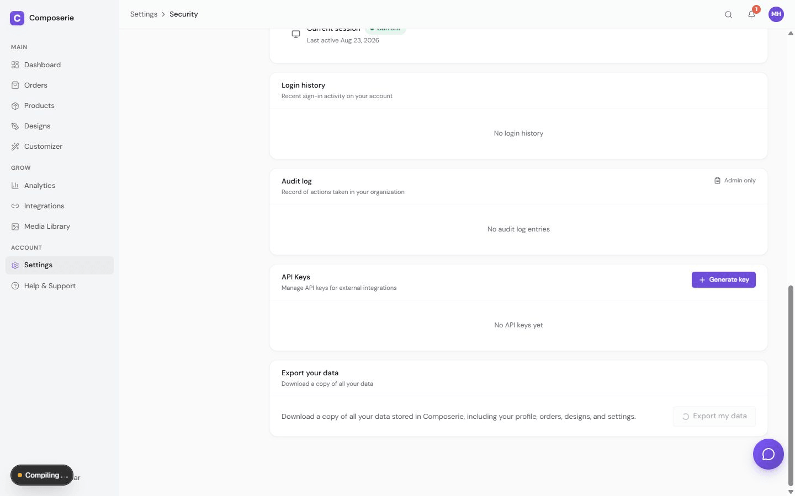This screenshot has width=795, height=496.
Task: Click the Composerie brand name
Action: click(x=51, y=18)
